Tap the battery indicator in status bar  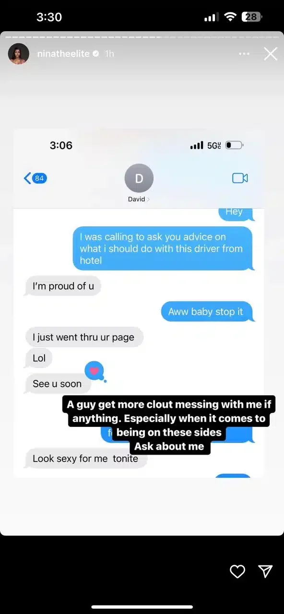[x=251, y=17]
